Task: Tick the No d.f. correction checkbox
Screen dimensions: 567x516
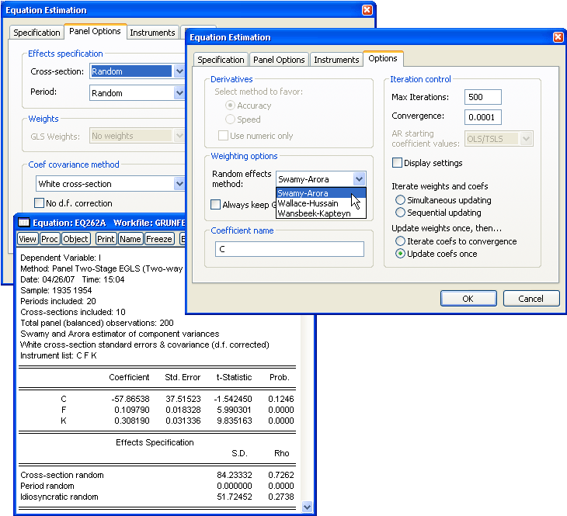Action: point(40,203)
